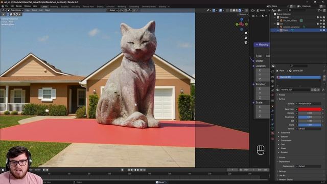
Task: Open the Normal Default dropdown
Action: [309, 129]
